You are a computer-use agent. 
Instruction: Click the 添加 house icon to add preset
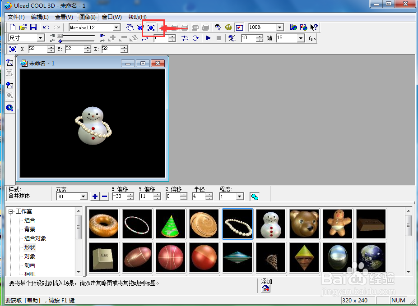click(265, 288)
